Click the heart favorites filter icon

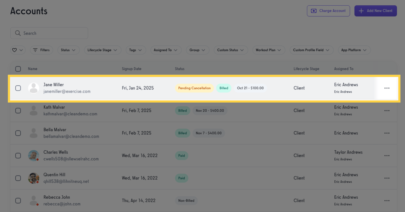click(15, 50)
